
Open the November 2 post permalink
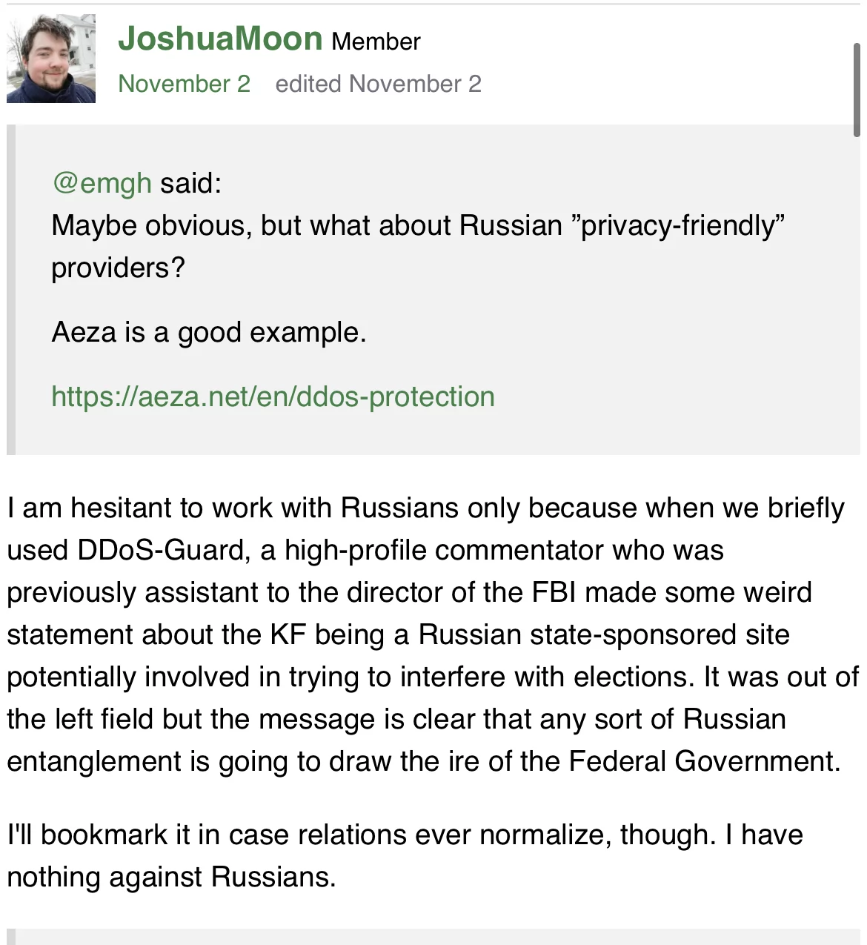coord(184,84)
